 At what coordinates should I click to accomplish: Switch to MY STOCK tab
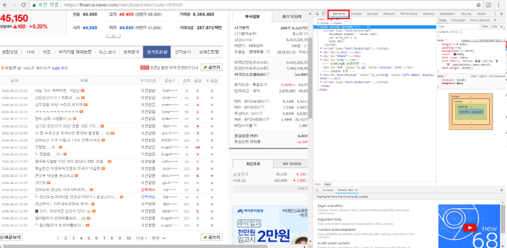pyautogui.click(x=292, y=164)
